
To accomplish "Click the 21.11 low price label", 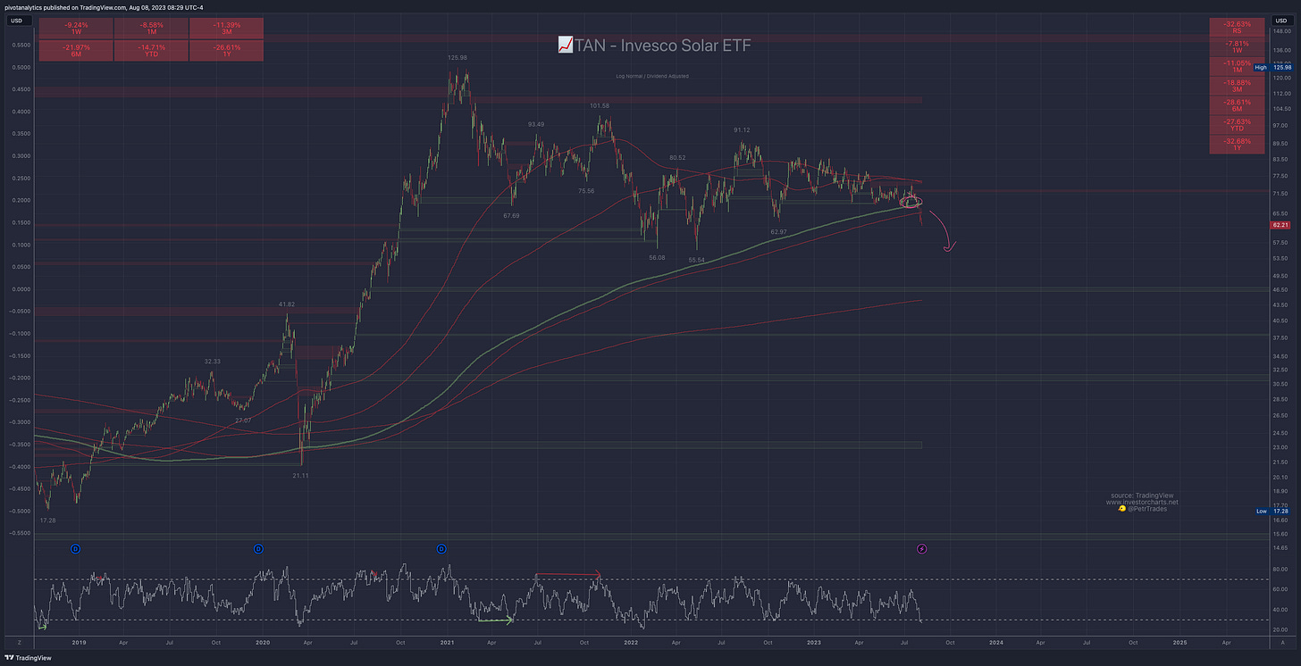I will click(x=301, y=476).
